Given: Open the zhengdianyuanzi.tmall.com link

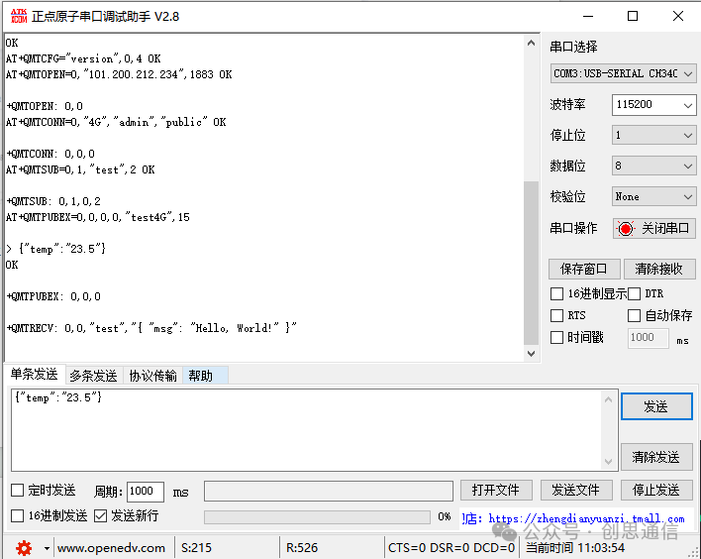Looking at the screenshot, I should pos(586,518).
